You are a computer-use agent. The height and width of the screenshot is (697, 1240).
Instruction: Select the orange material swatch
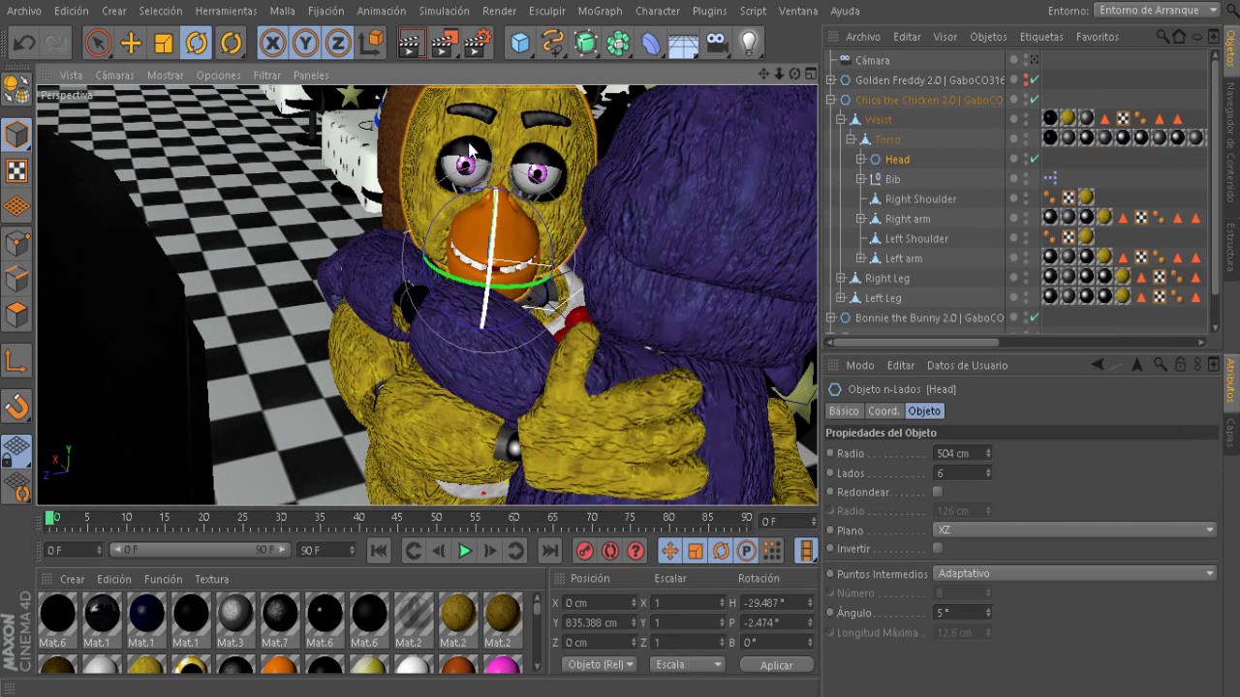click(279, 664)
